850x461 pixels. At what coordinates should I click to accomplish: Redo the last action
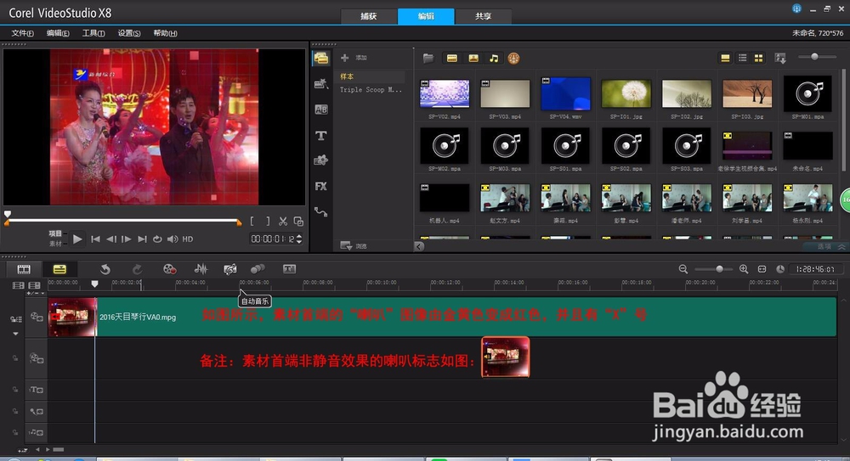[x=137, y=269]
